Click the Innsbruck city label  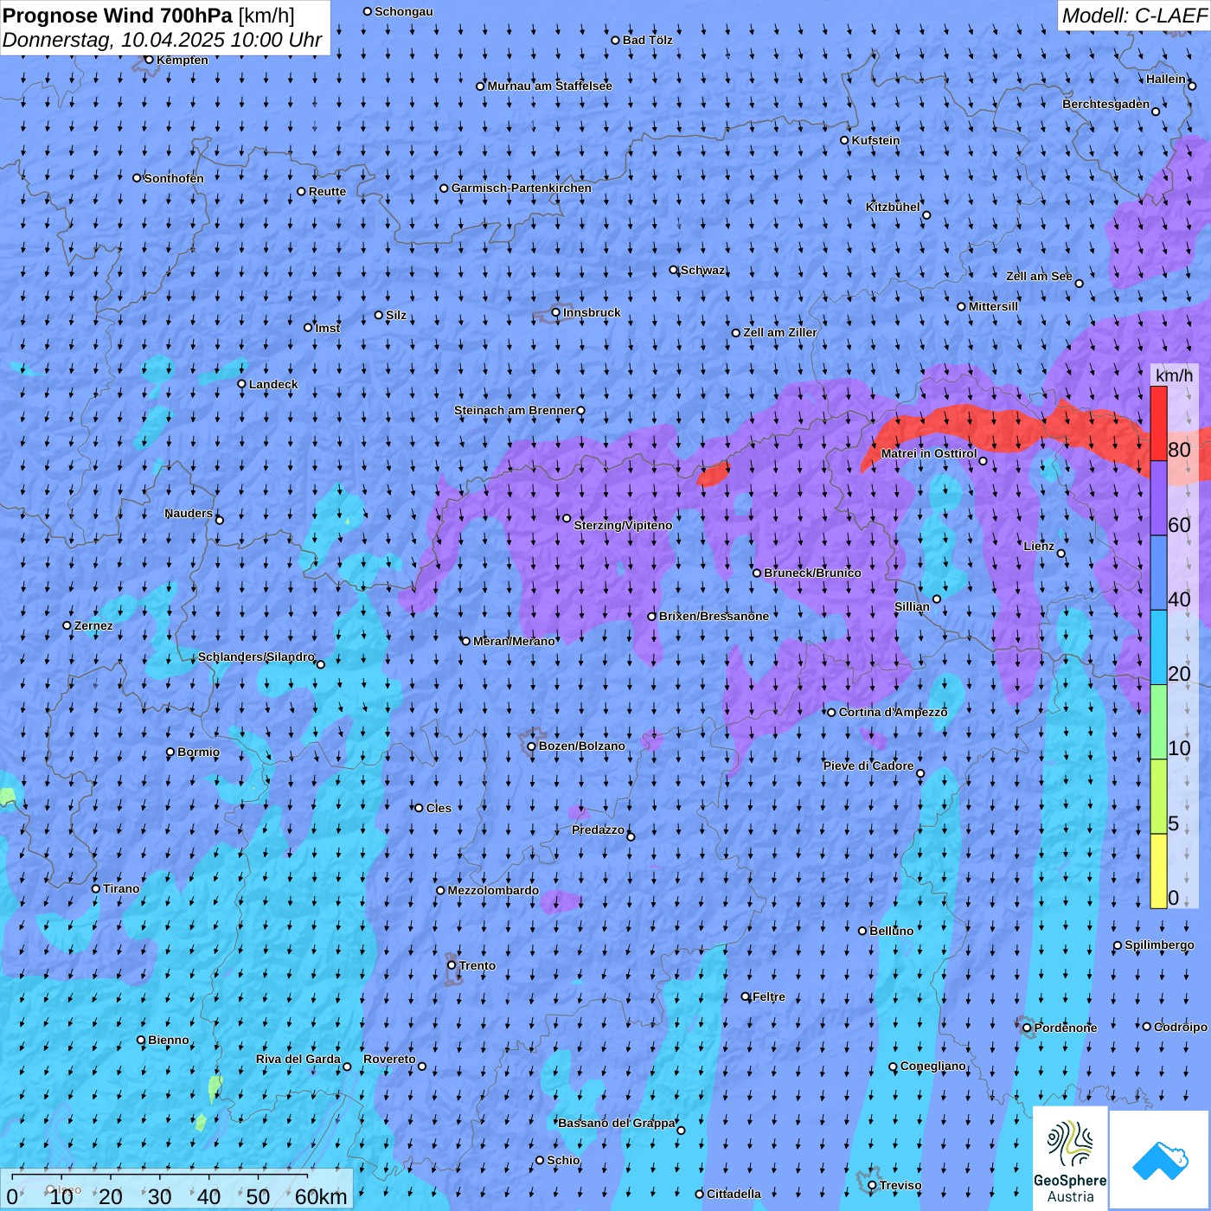tap(592, 312)
